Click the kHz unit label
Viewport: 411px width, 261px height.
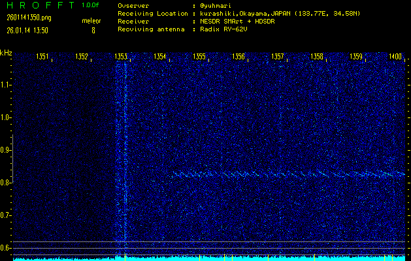(6, 53)
